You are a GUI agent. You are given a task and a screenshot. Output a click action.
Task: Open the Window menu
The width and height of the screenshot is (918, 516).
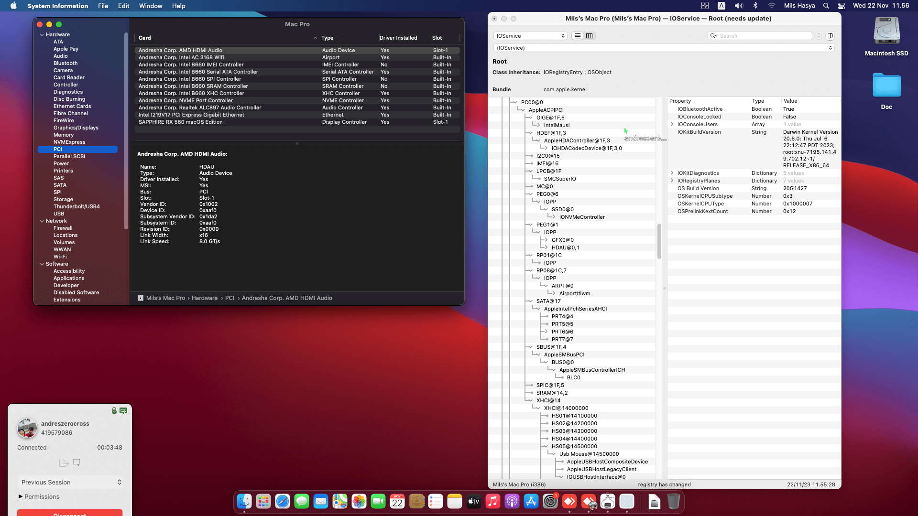[x=151, y=6]
